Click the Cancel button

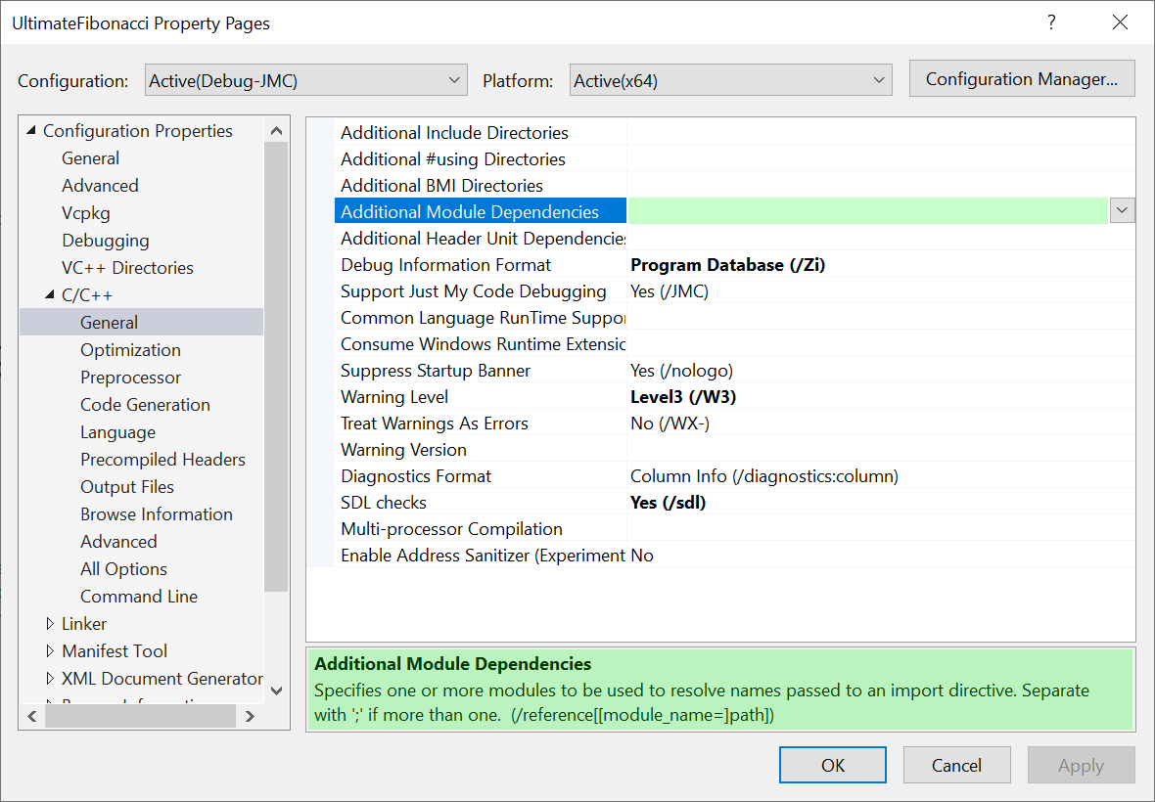point(956,765)
